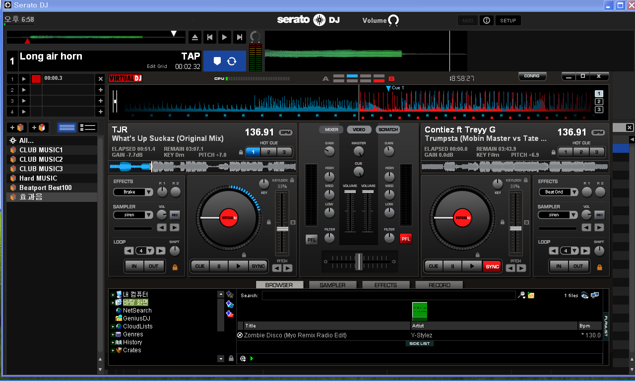Screen dimensions: 635x381
Task: Open VirtualDJ CONFIG
Action: [532, 76]
